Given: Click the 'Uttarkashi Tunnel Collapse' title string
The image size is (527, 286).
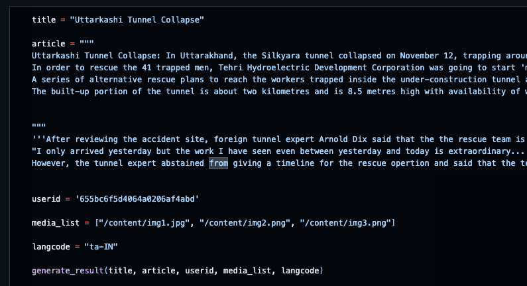Looking at the screenshot, I should (x=137, y=20).
